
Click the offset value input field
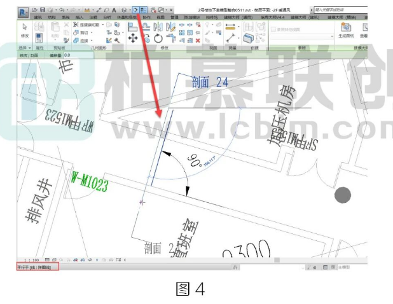point(78,55)
